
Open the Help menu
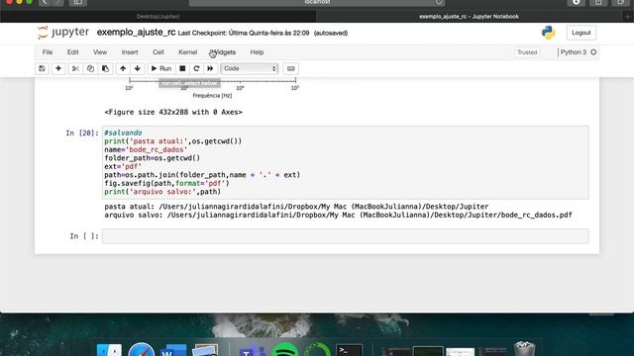(x=257, y=52)
